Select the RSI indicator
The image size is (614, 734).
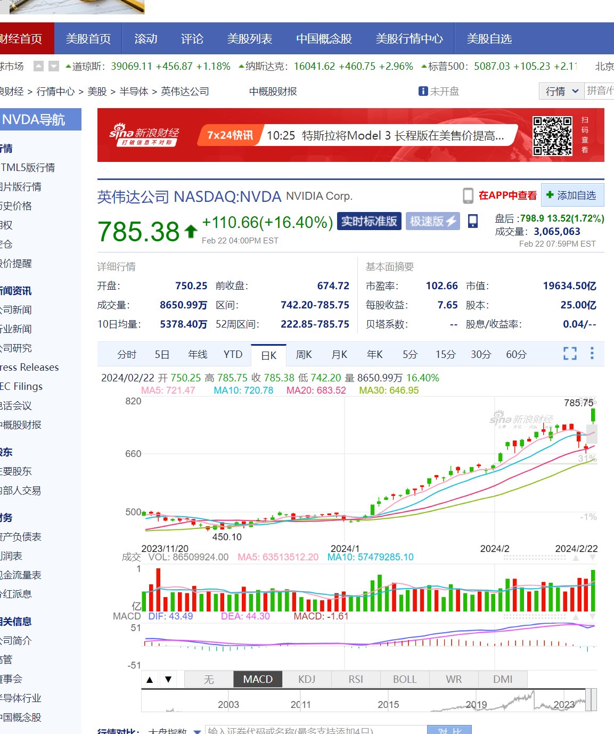click(x=356, y=679)
